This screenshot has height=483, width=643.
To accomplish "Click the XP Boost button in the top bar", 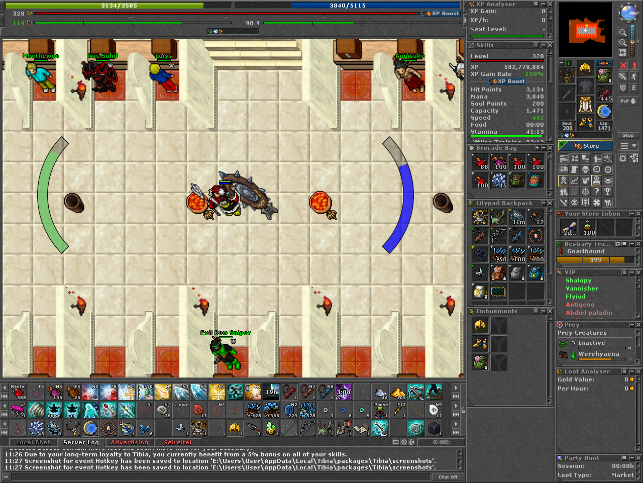I will coord(441,14).
